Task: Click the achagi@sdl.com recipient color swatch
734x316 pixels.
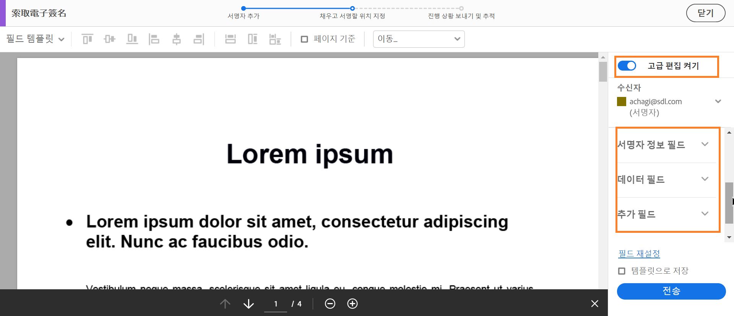Action: pos(622,102)
